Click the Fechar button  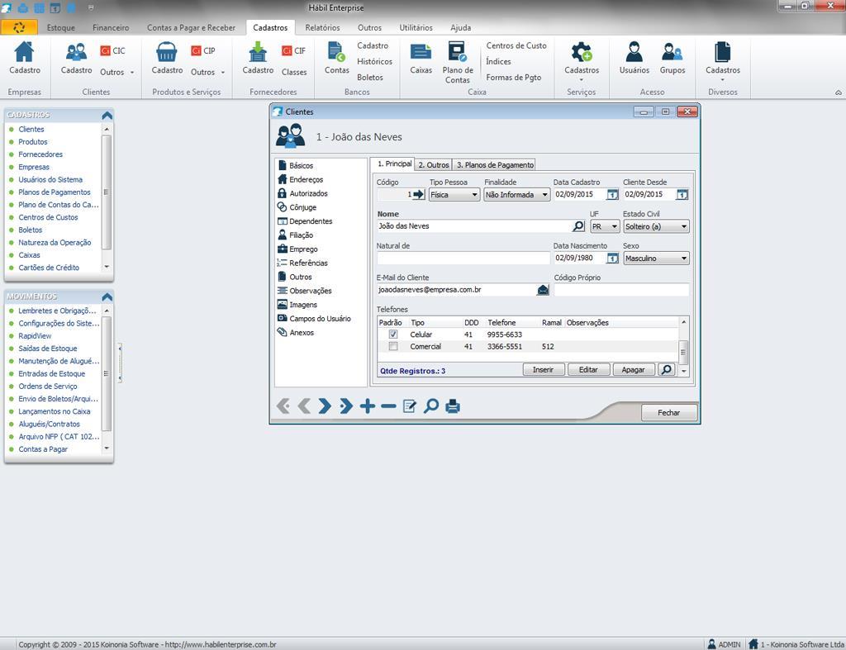coord(669,413)
